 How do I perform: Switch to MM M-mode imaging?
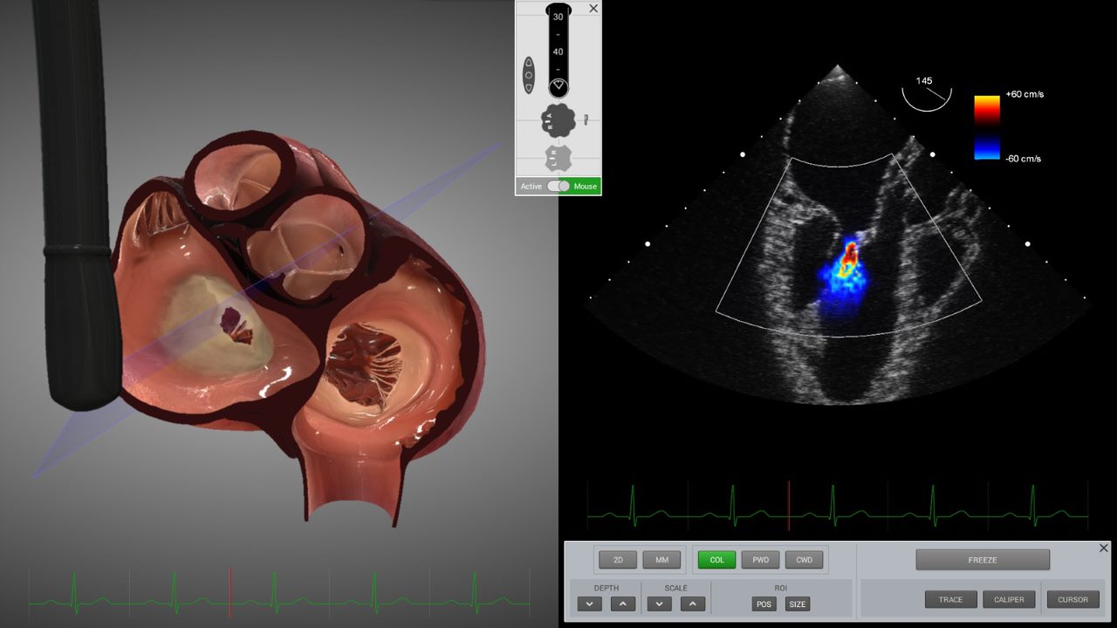coord(661,560)
